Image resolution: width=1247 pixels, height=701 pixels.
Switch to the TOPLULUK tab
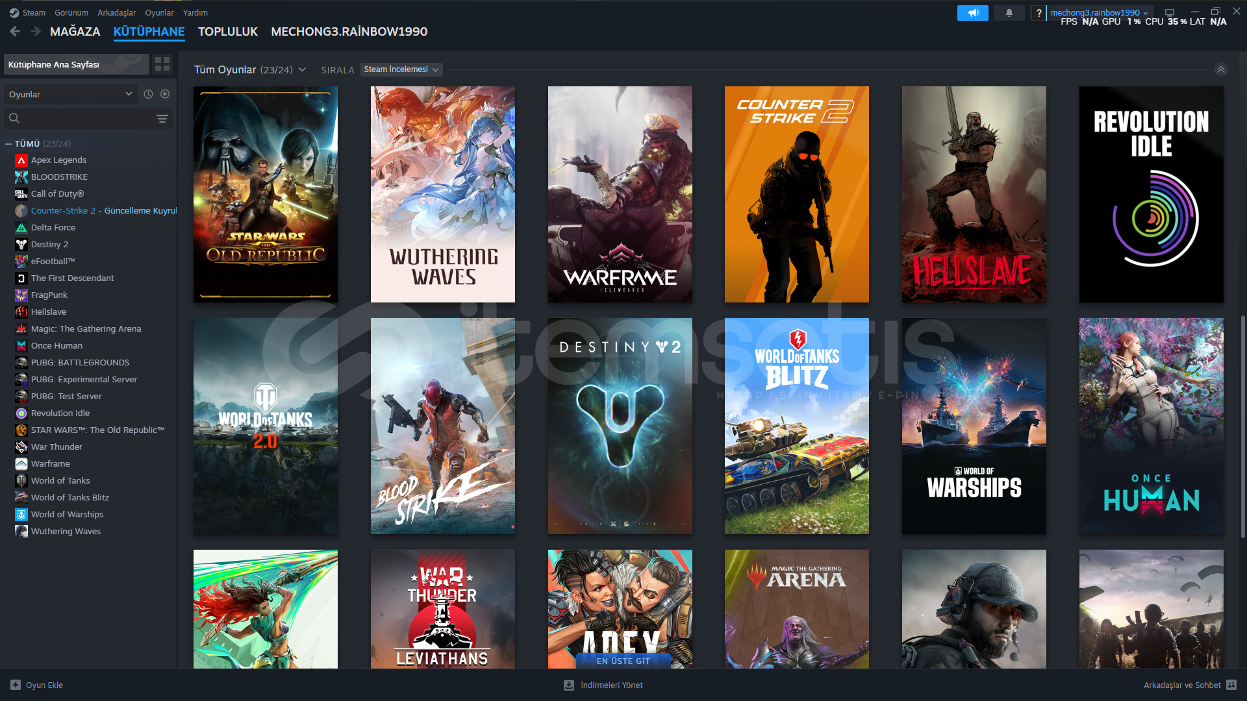click(228, 31)
